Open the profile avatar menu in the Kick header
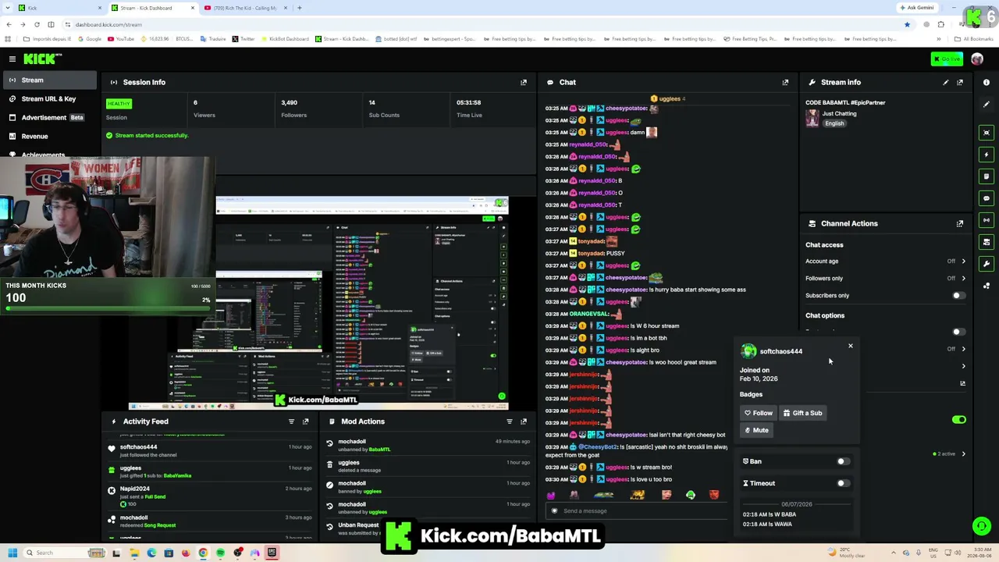This screenshot has width=999, height=562. pos(977,59)
